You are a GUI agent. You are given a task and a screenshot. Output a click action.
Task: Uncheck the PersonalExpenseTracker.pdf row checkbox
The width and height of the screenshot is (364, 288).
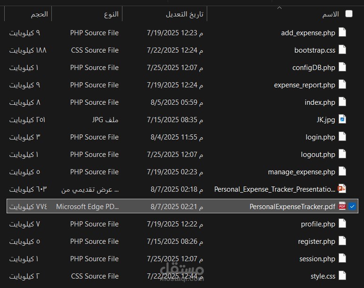pos(352,206)
